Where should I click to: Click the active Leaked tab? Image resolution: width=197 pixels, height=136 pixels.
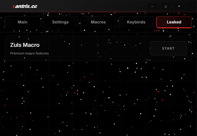click(174, 22)
